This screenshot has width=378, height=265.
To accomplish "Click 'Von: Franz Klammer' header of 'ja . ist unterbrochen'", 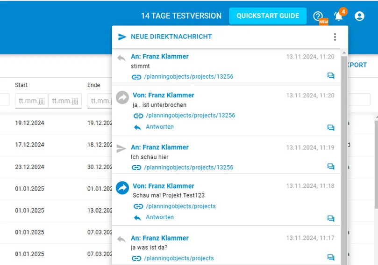I will pyautogui.click(x=164, y=95).
